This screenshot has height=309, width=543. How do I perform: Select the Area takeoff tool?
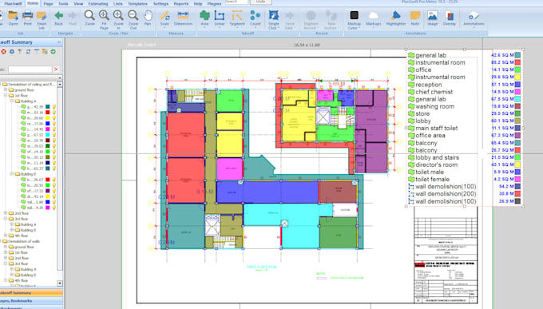tap(204, 19)
